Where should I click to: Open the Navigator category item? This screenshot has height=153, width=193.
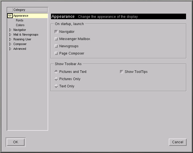point(19,30)
